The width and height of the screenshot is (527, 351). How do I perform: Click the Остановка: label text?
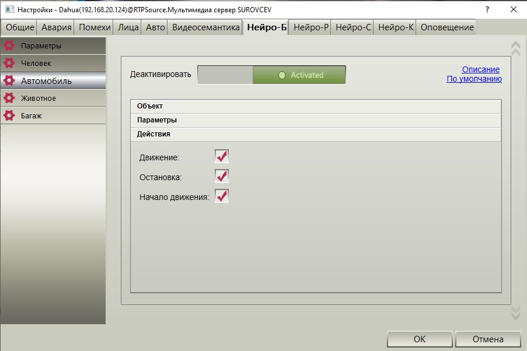[x=160, y=177]
